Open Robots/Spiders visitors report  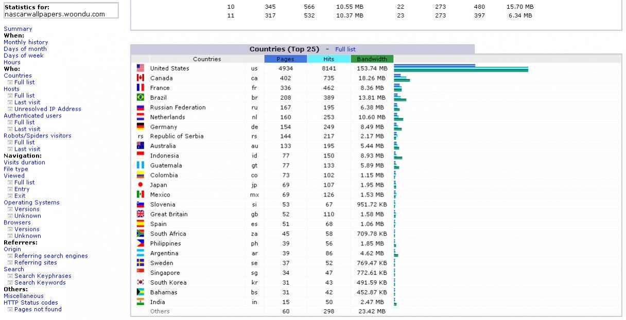click(x=38, y=136)
